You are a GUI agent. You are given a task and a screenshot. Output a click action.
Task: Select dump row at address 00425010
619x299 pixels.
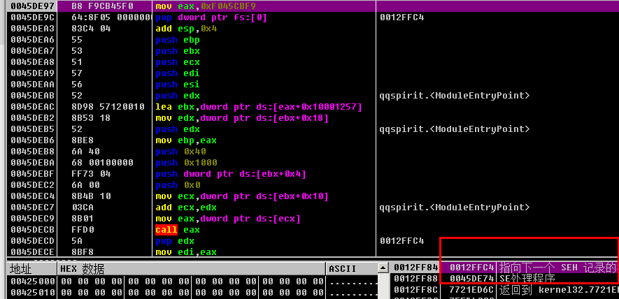[x=192, y=292]
